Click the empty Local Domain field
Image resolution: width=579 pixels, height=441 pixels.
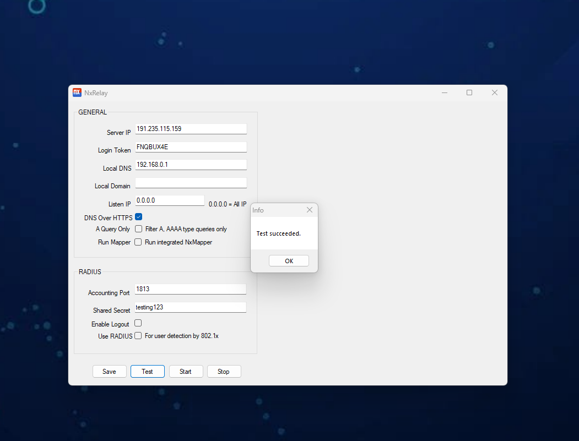191,183
